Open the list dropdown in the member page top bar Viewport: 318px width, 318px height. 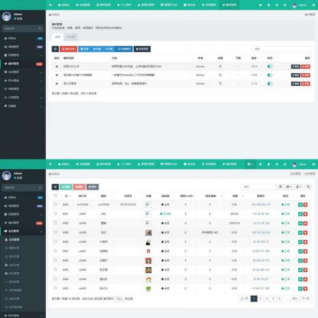point(250,164)
